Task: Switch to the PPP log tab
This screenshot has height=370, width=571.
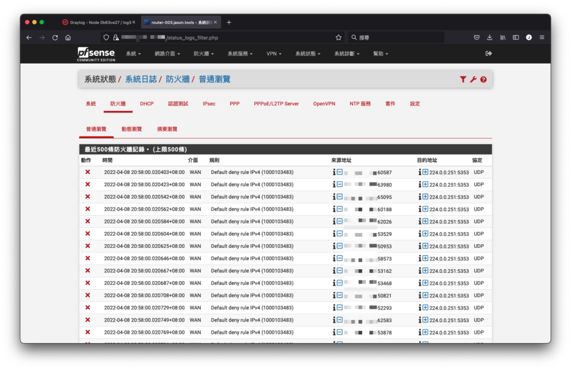Action: point(235,104)
